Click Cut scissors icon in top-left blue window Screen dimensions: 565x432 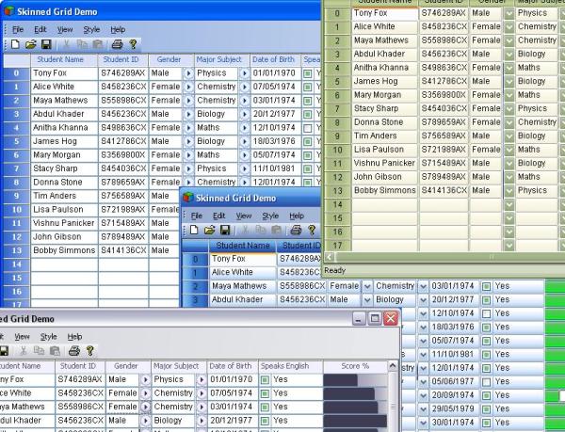tap(66, 44)
